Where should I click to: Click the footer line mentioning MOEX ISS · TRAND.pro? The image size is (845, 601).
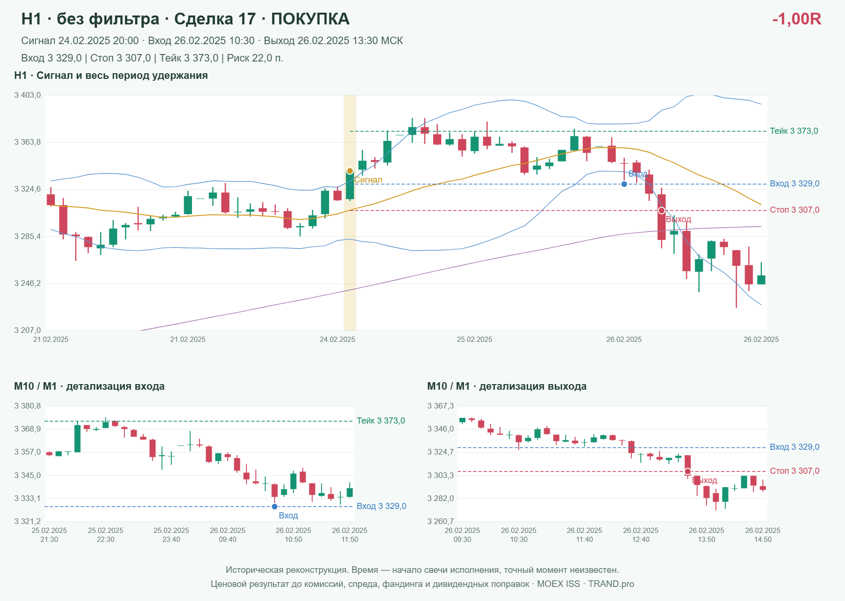click(422, 584)
